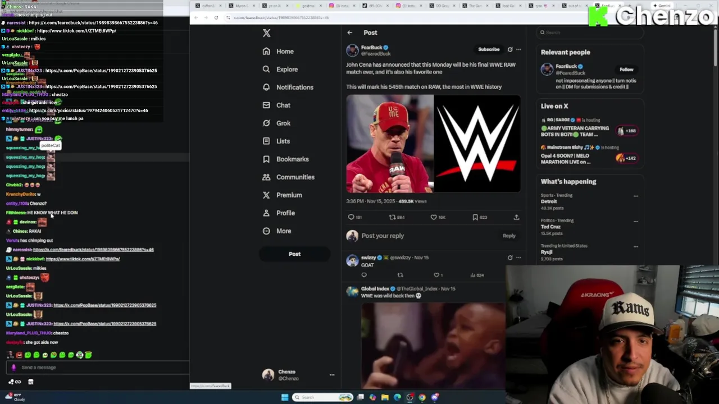Follow FearBuck in Relevant people
This screenshot has width=719, height=404.
click(626, 70)
